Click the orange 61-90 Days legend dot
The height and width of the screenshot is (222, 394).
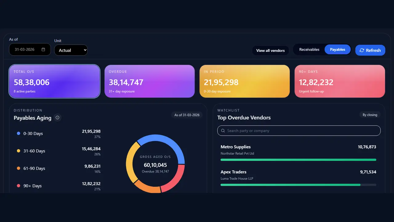18,168
